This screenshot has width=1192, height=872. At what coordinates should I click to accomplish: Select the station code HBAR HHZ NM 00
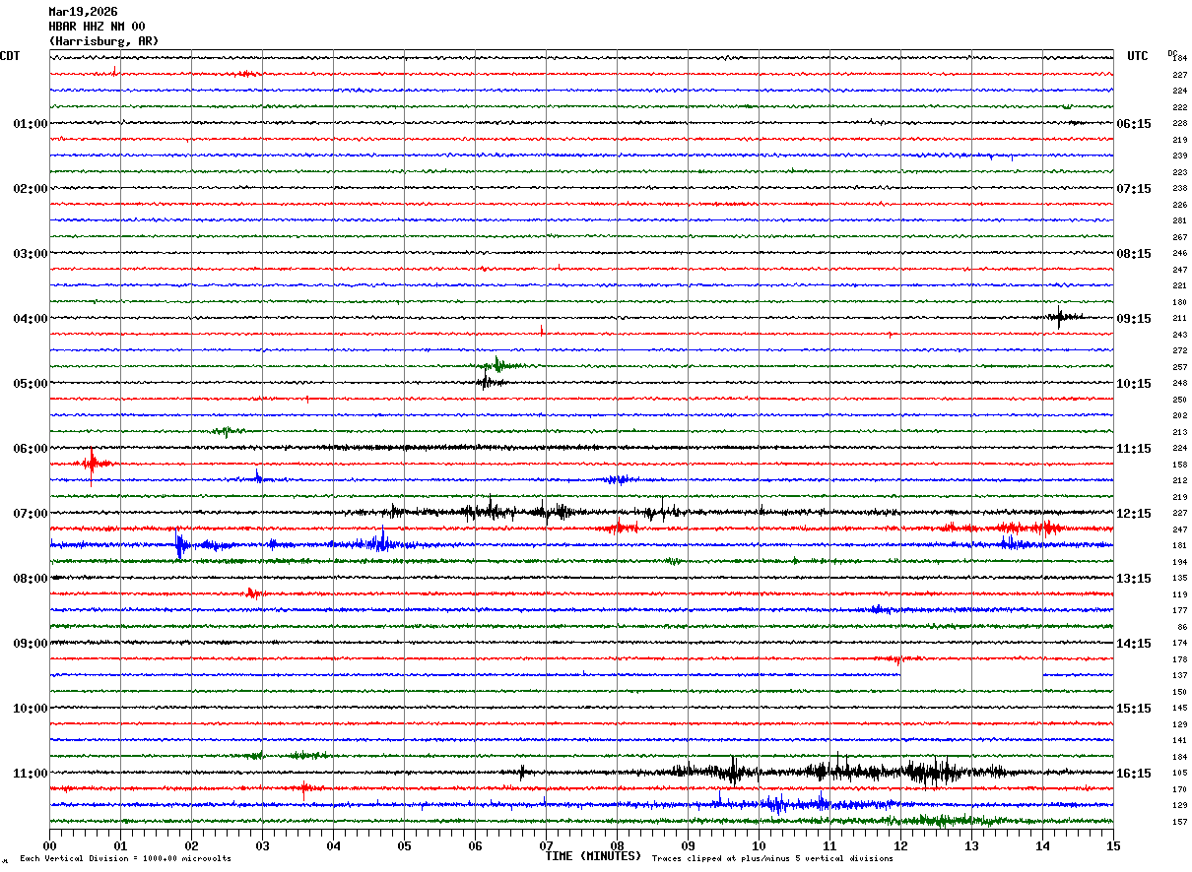[97, 27]
